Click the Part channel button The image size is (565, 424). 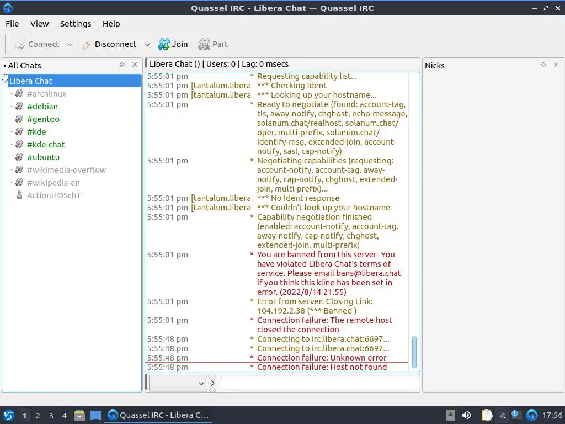(213, 44)
